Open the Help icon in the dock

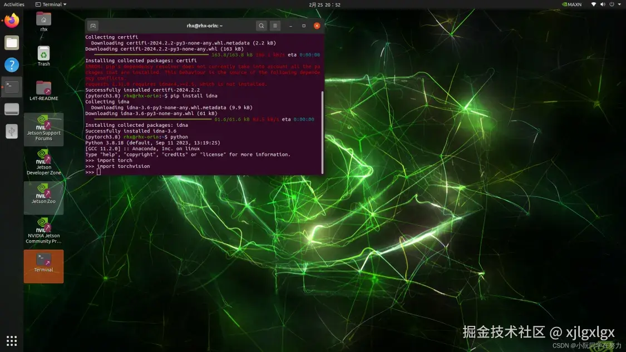(x=12, y=65)
